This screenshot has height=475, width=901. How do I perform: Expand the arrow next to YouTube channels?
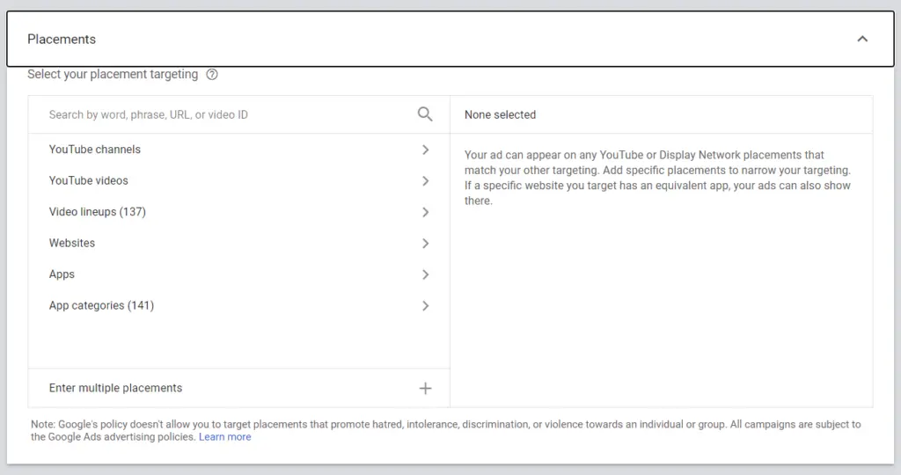(x=426, y=150)
